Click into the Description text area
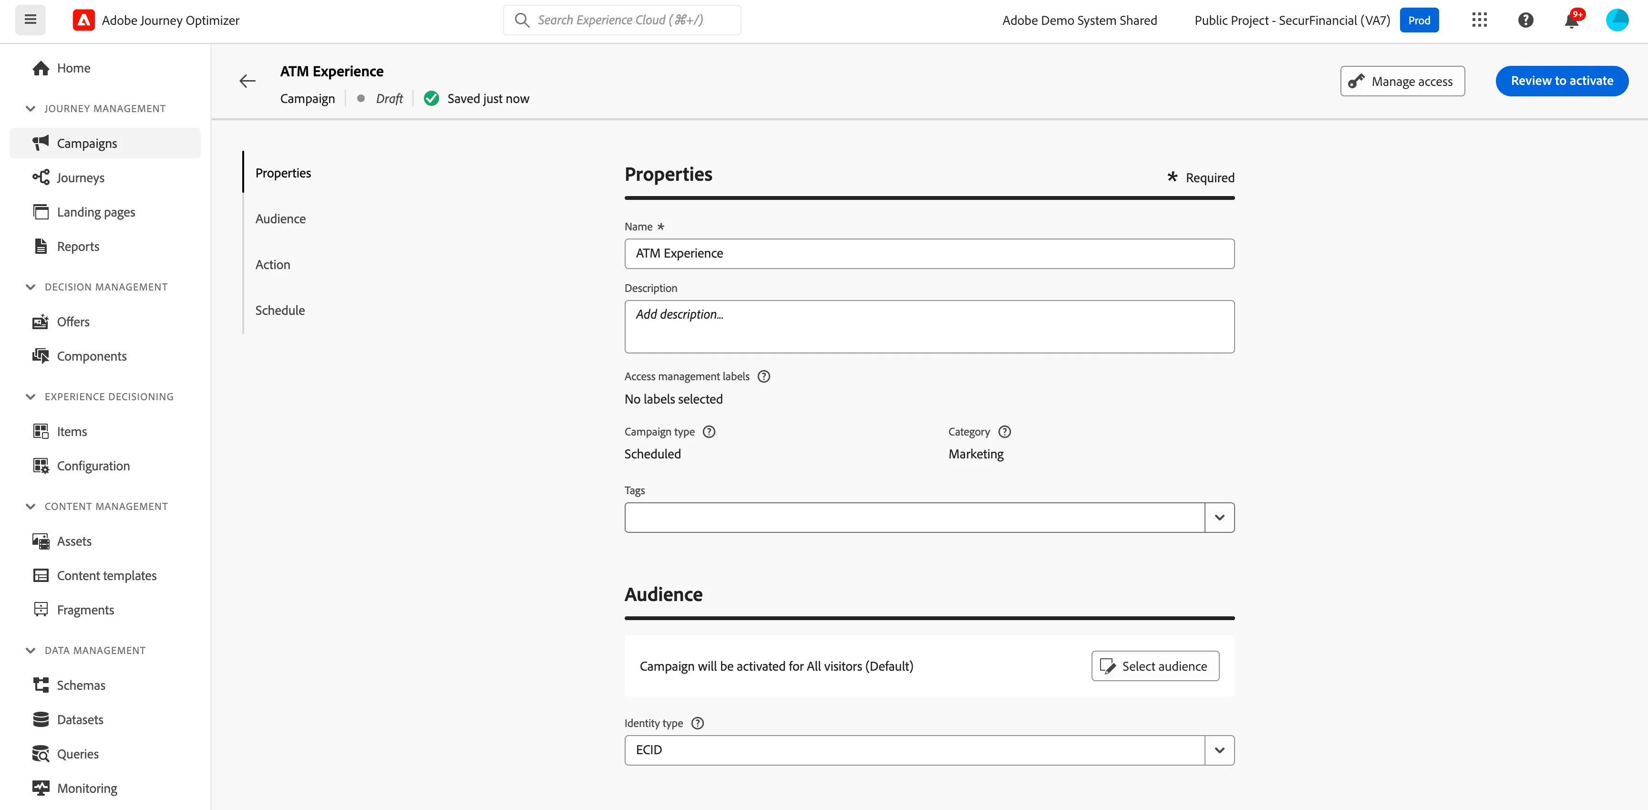1648x810 pixels. [929, 327]
